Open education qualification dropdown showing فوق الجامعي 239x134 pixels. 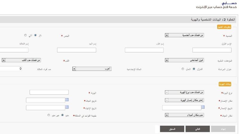tap(184, 60)
